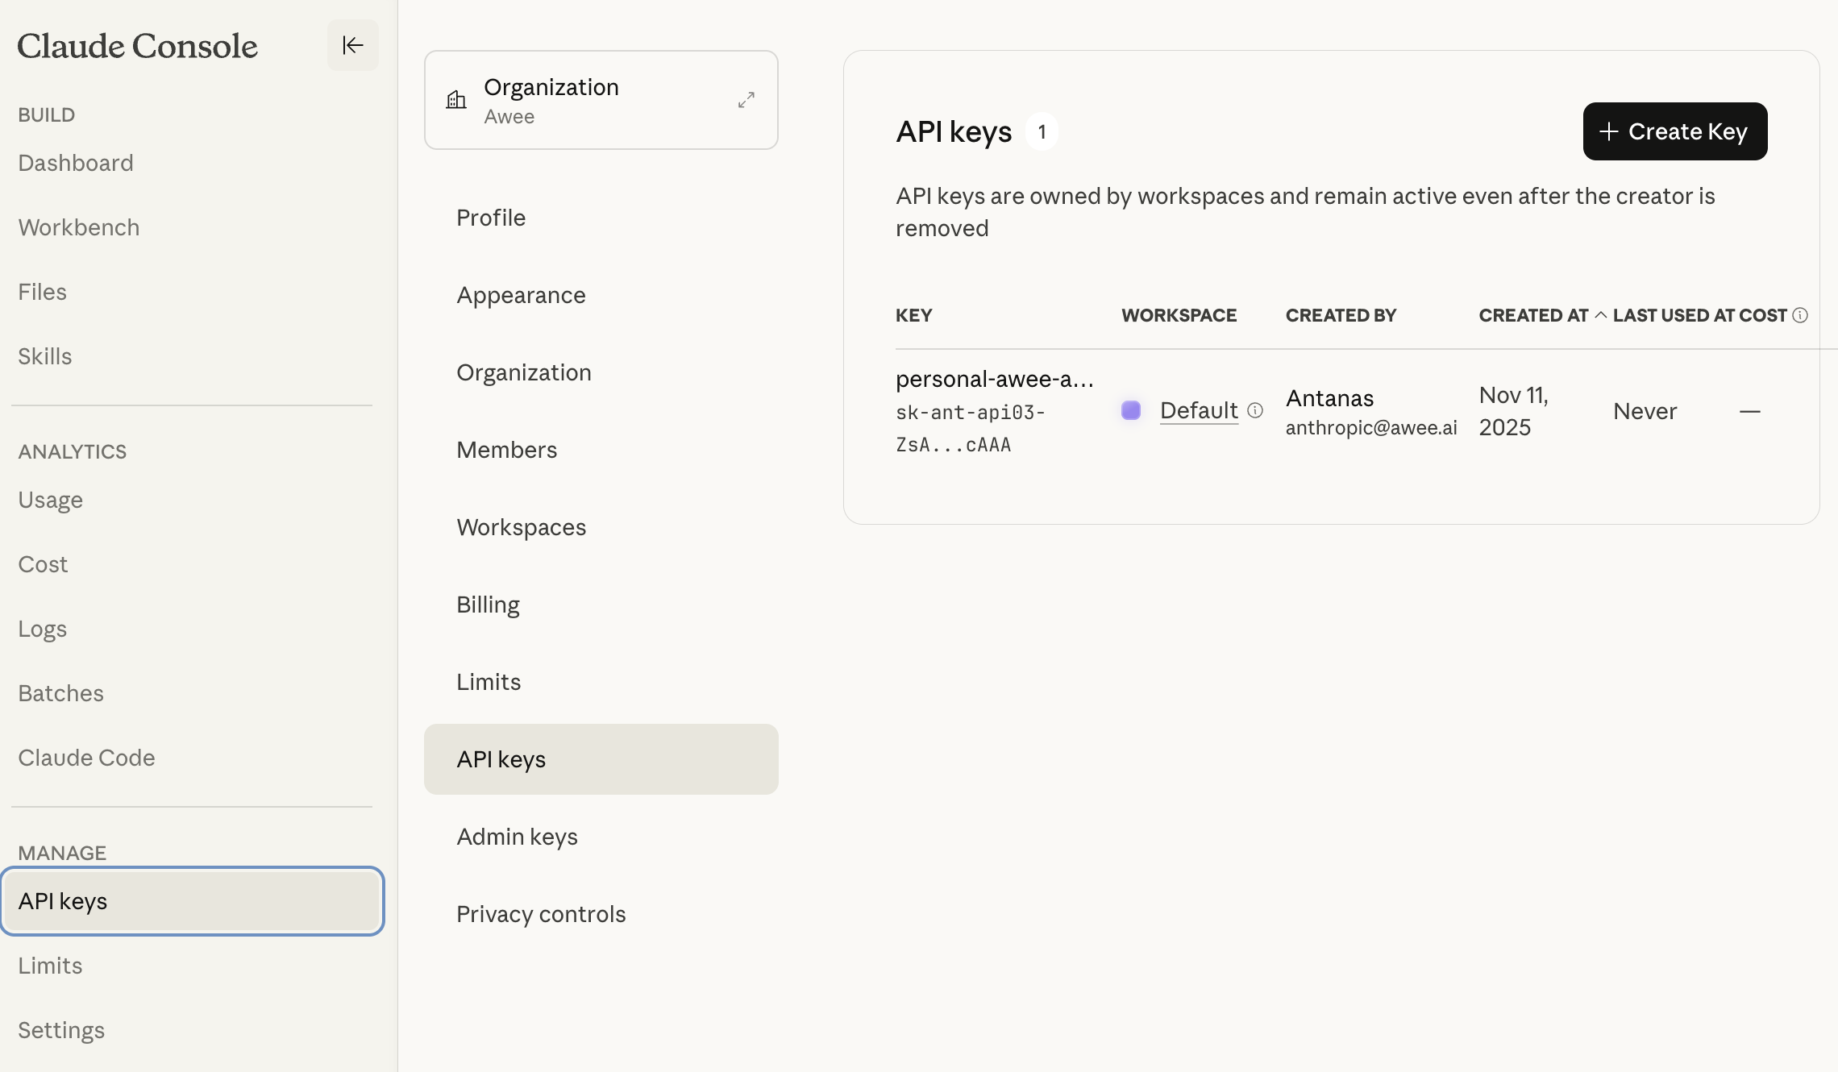The width and height of the screenshot is (1838, 1072).
Task: Open Workbench in the sidebar
Action: (79, 227)
